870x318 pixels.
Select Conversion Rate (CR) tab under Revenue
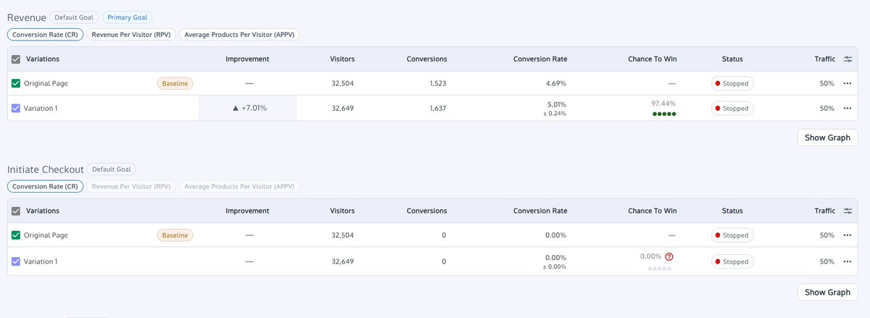click(45, 34)
